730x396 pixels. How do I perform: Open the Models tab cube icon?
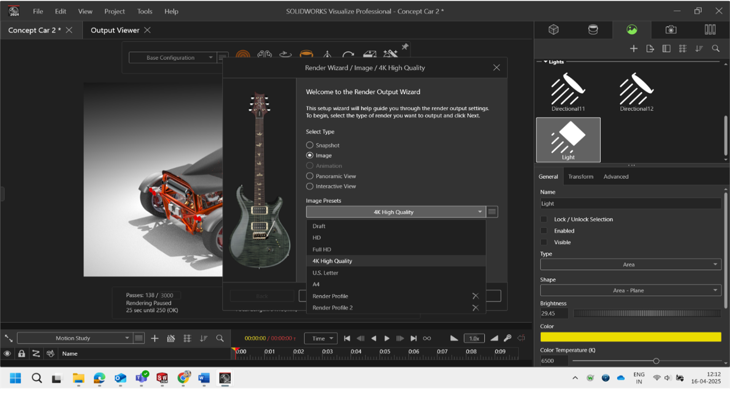click(x=553, y=30)
